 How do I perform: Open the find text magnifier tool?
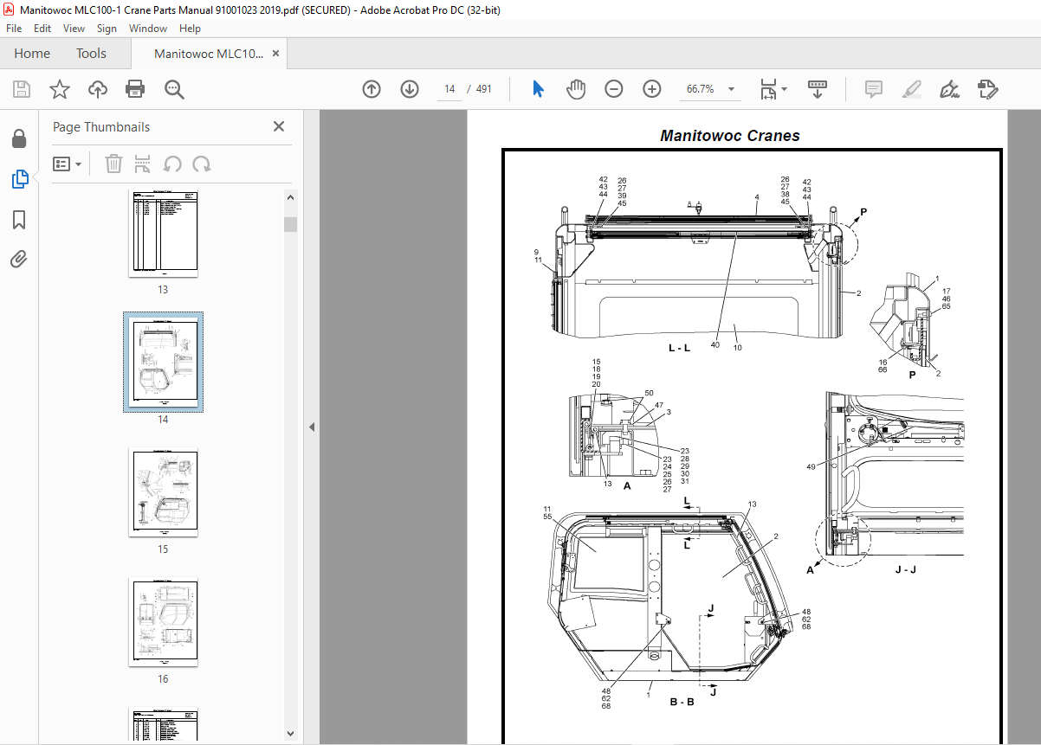coord(174,89)
